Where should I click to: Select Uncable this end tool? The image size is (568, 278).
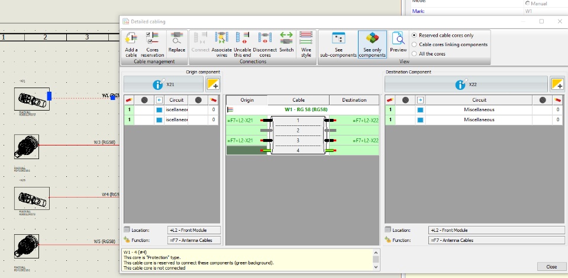(x=243, y=44)
